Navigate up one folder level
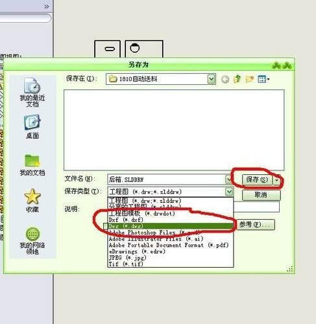 tap(237, 79)
